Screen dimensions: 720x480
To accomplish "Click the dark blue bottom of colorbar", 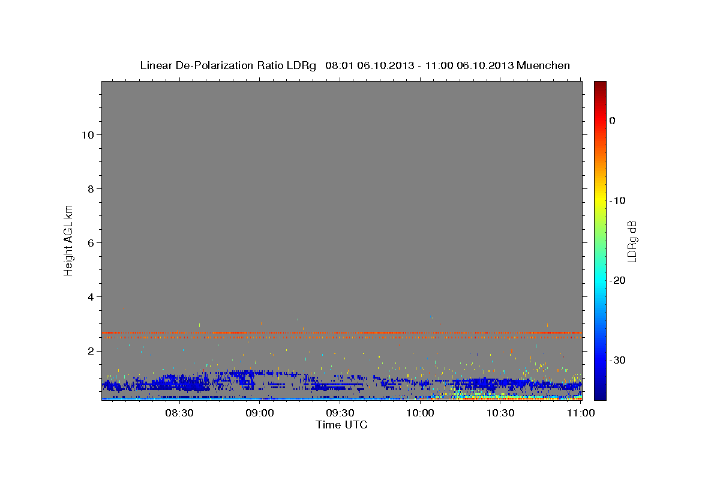I will 600,394.
